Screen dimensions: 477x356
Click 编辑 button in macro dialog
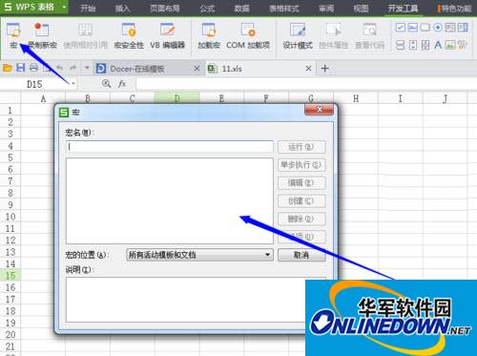[301, 183]
